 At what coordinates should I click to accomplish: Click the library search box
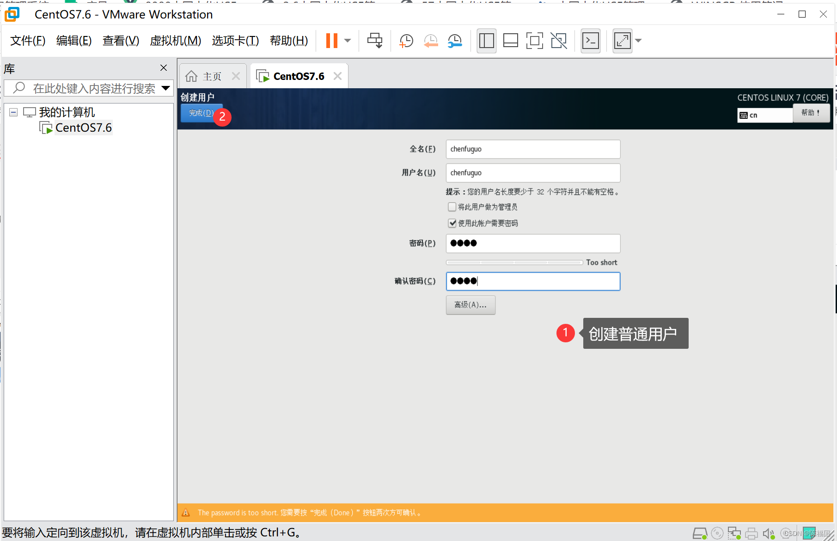88,88
